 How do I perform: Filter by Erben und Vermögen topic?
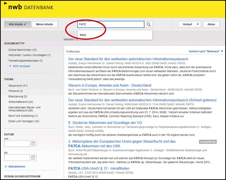click(x=24, y=121)
